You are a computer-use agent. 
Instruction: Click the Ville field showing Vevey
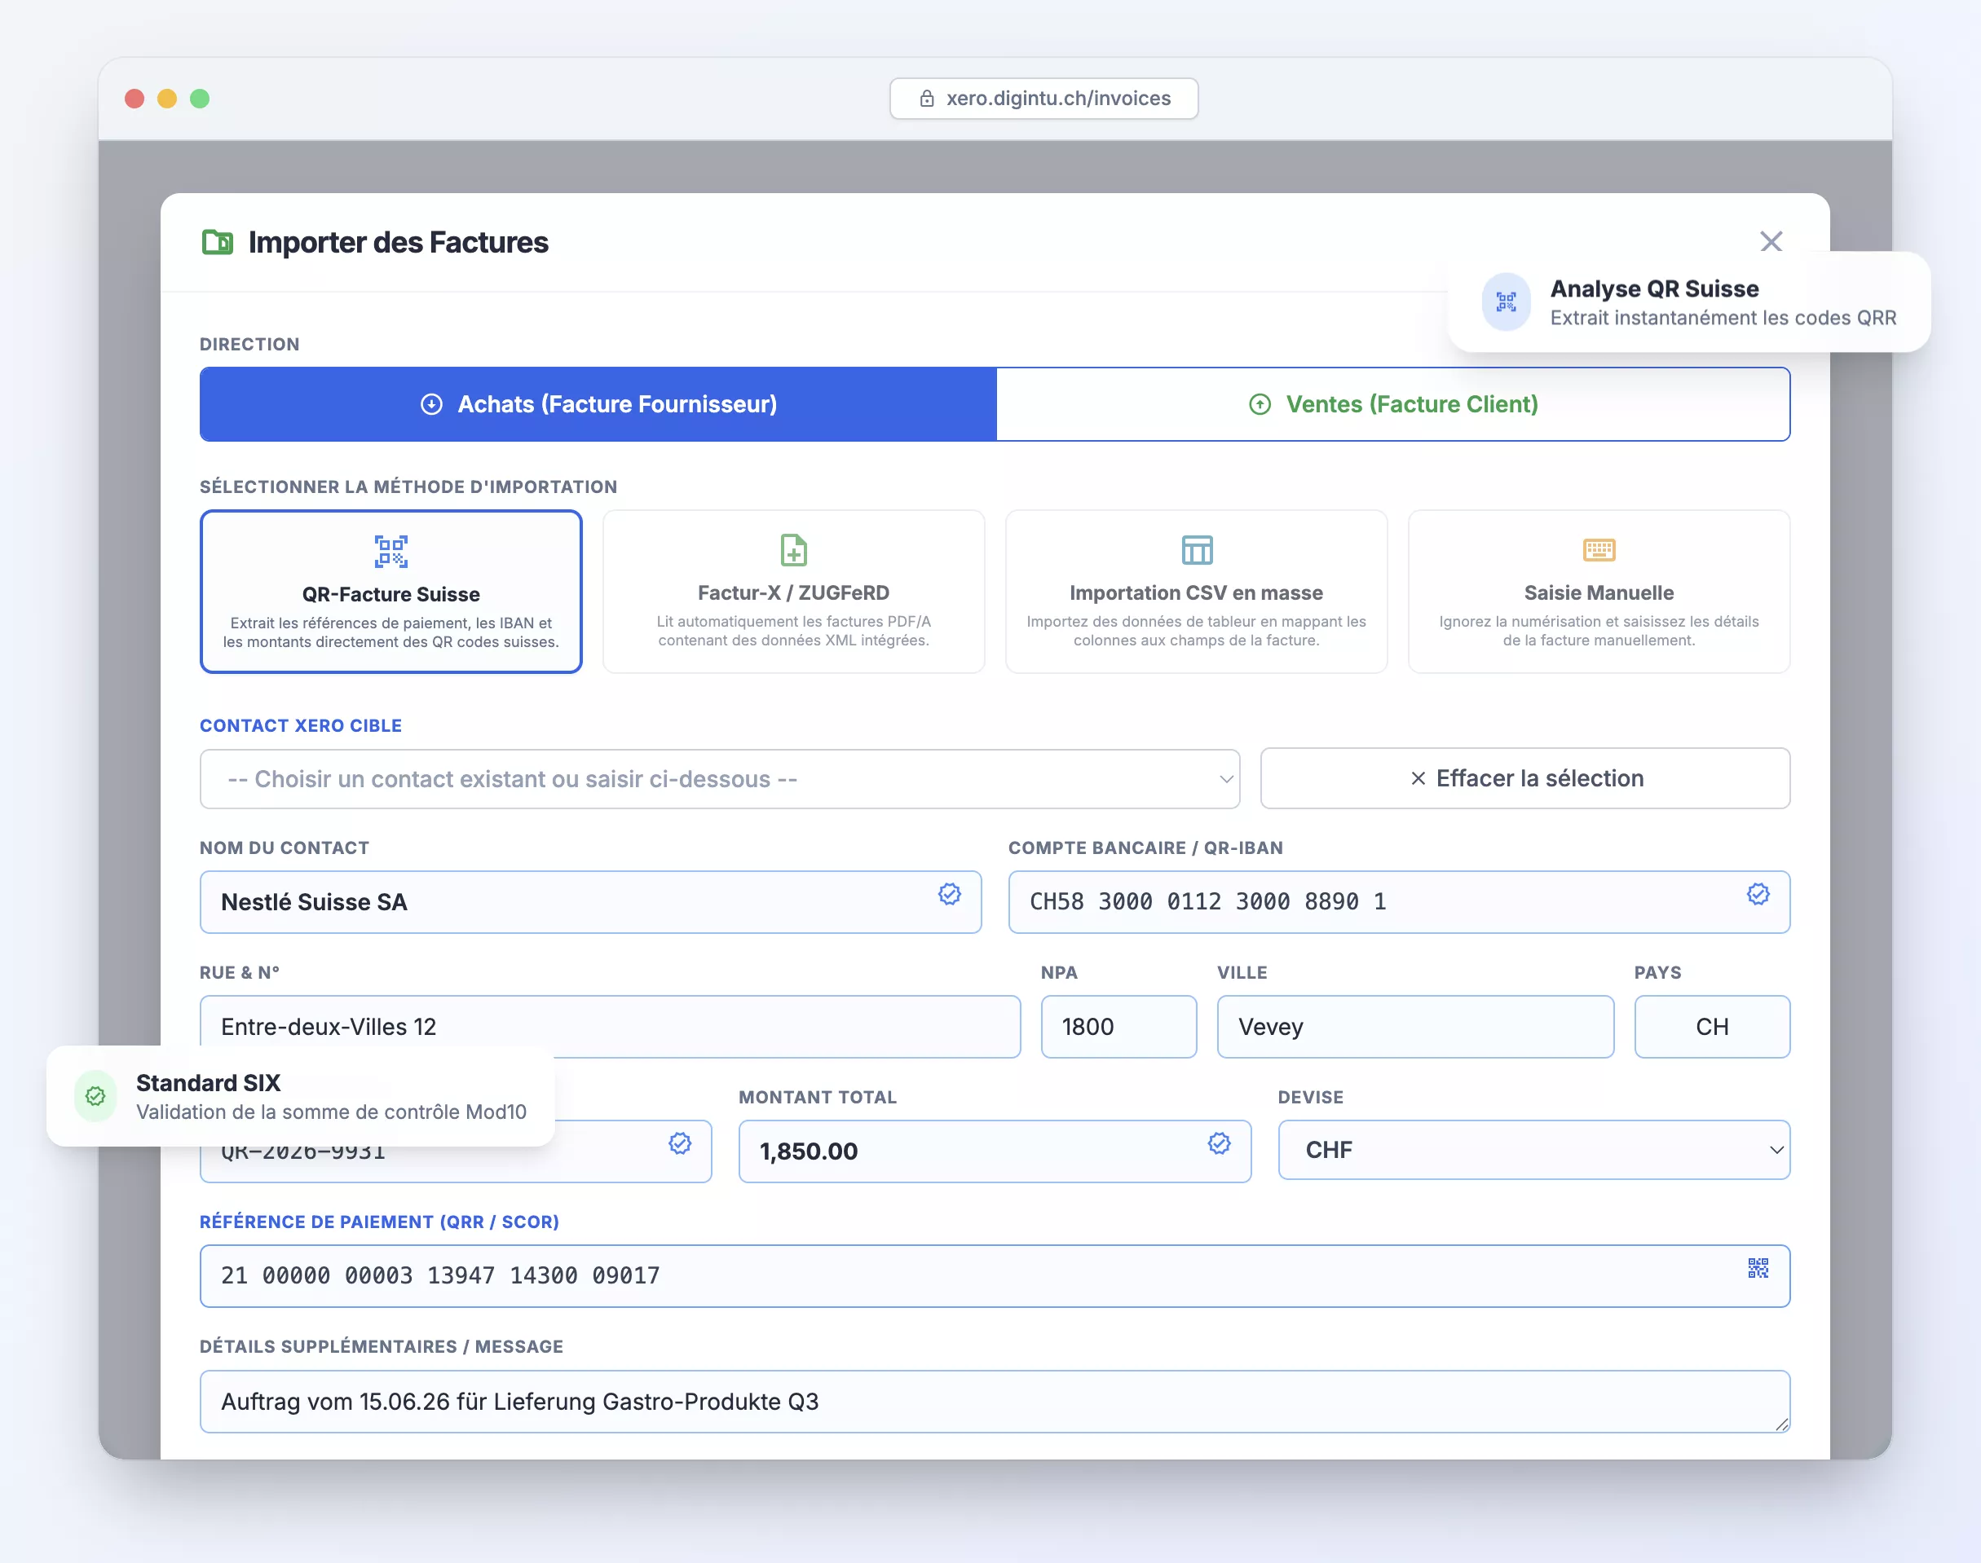[x=1415, y=1027]
